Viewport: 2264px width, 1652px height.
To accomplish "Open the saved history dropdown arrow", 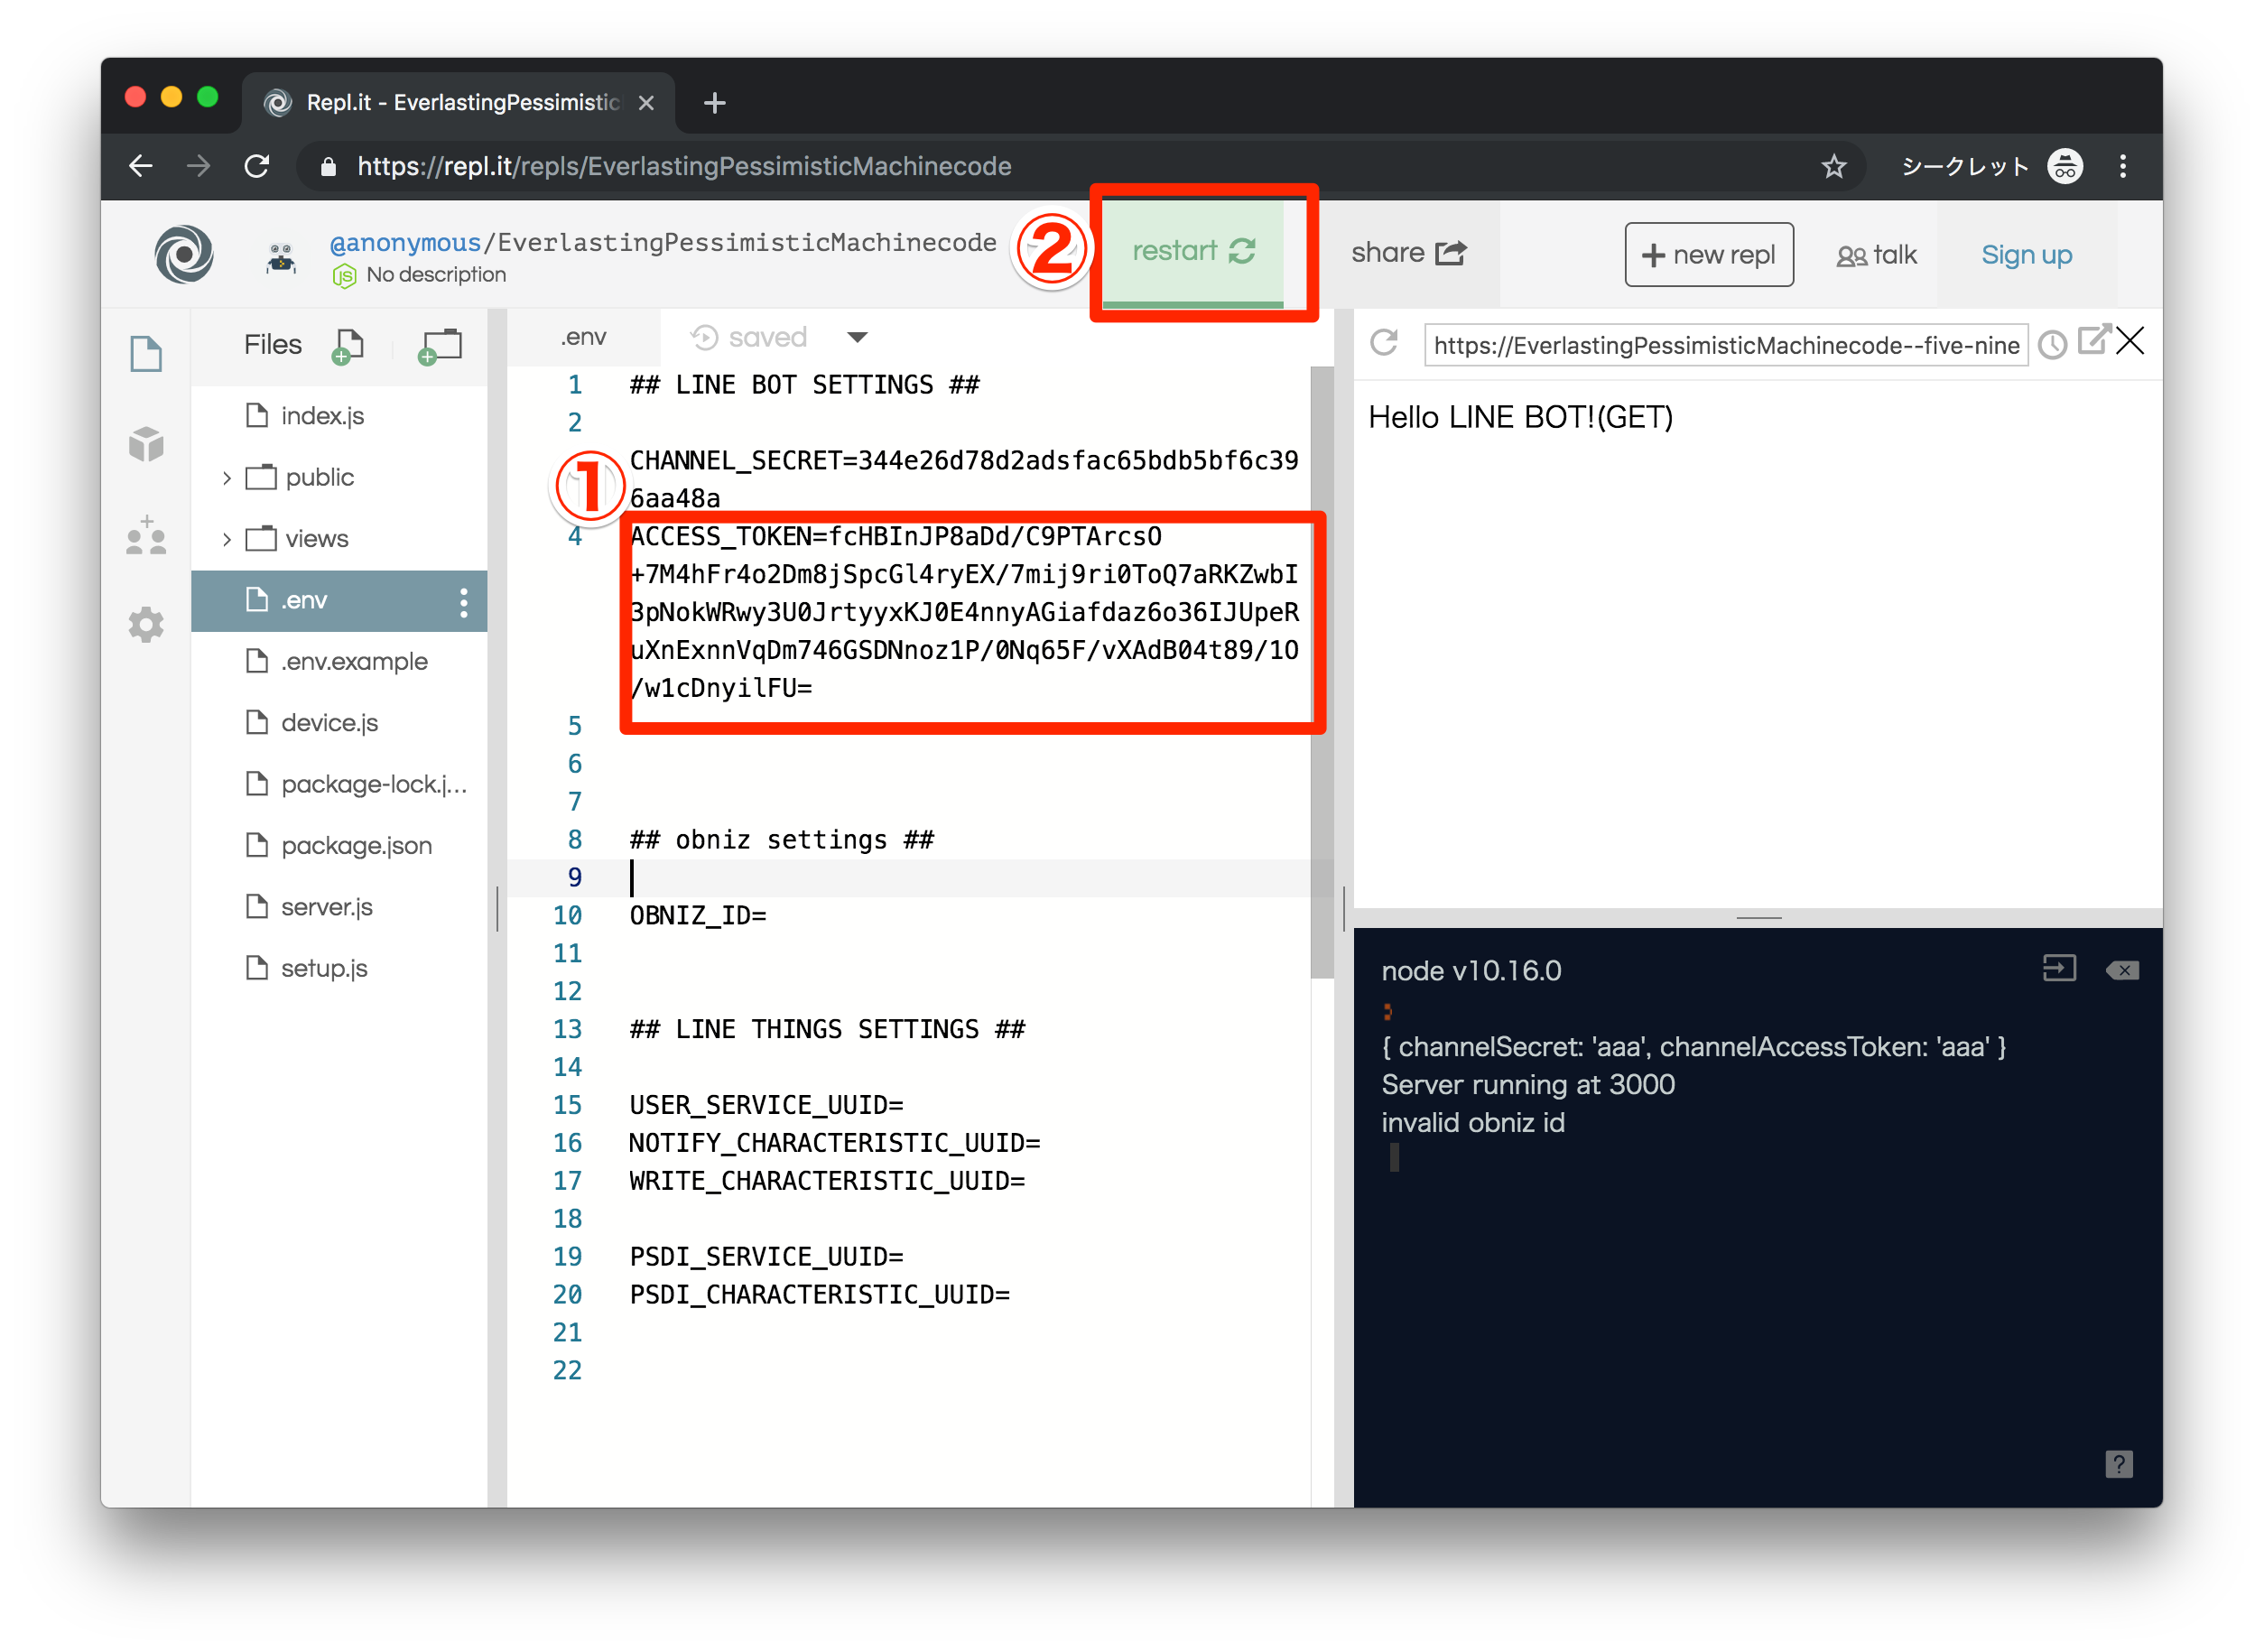I will click(857, 337).
